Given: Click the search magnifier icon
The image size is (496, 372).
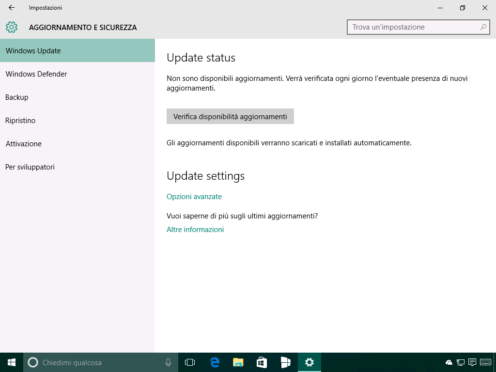Looking at the screenshot, I should point(483,27).
